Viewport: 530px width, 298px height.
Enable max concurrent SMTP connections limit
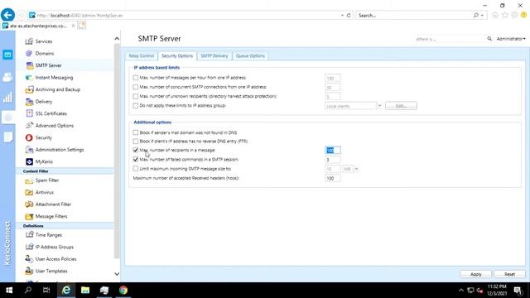pos(136,87)
